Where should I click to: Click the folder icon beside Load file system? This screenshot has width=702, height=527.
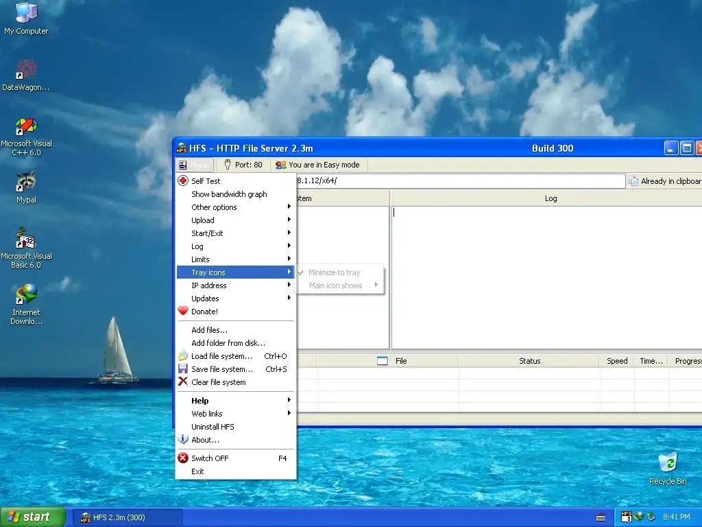click(x=183, y=356)
